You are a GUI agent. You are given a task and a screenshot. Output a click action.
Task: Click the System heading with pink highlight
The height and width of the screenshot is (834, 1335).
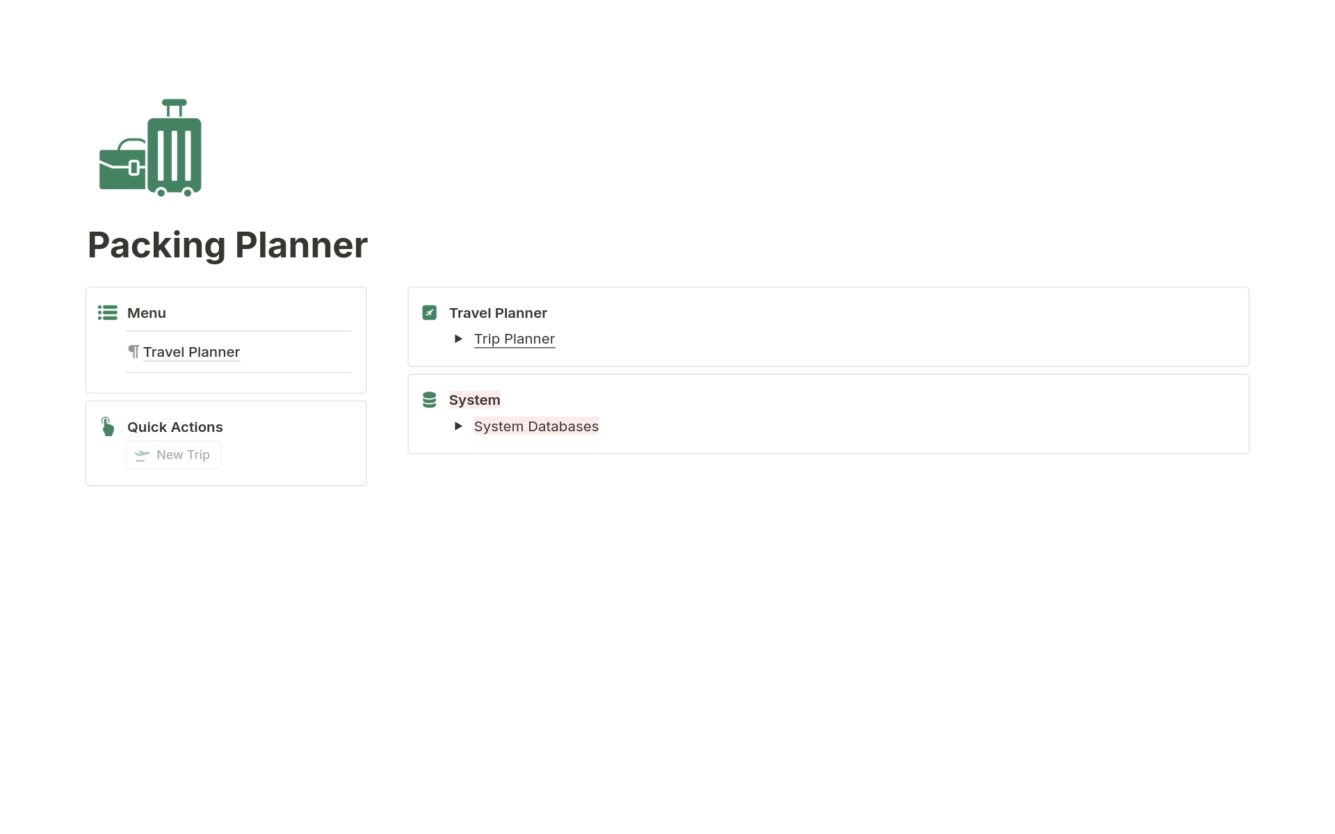474,399
